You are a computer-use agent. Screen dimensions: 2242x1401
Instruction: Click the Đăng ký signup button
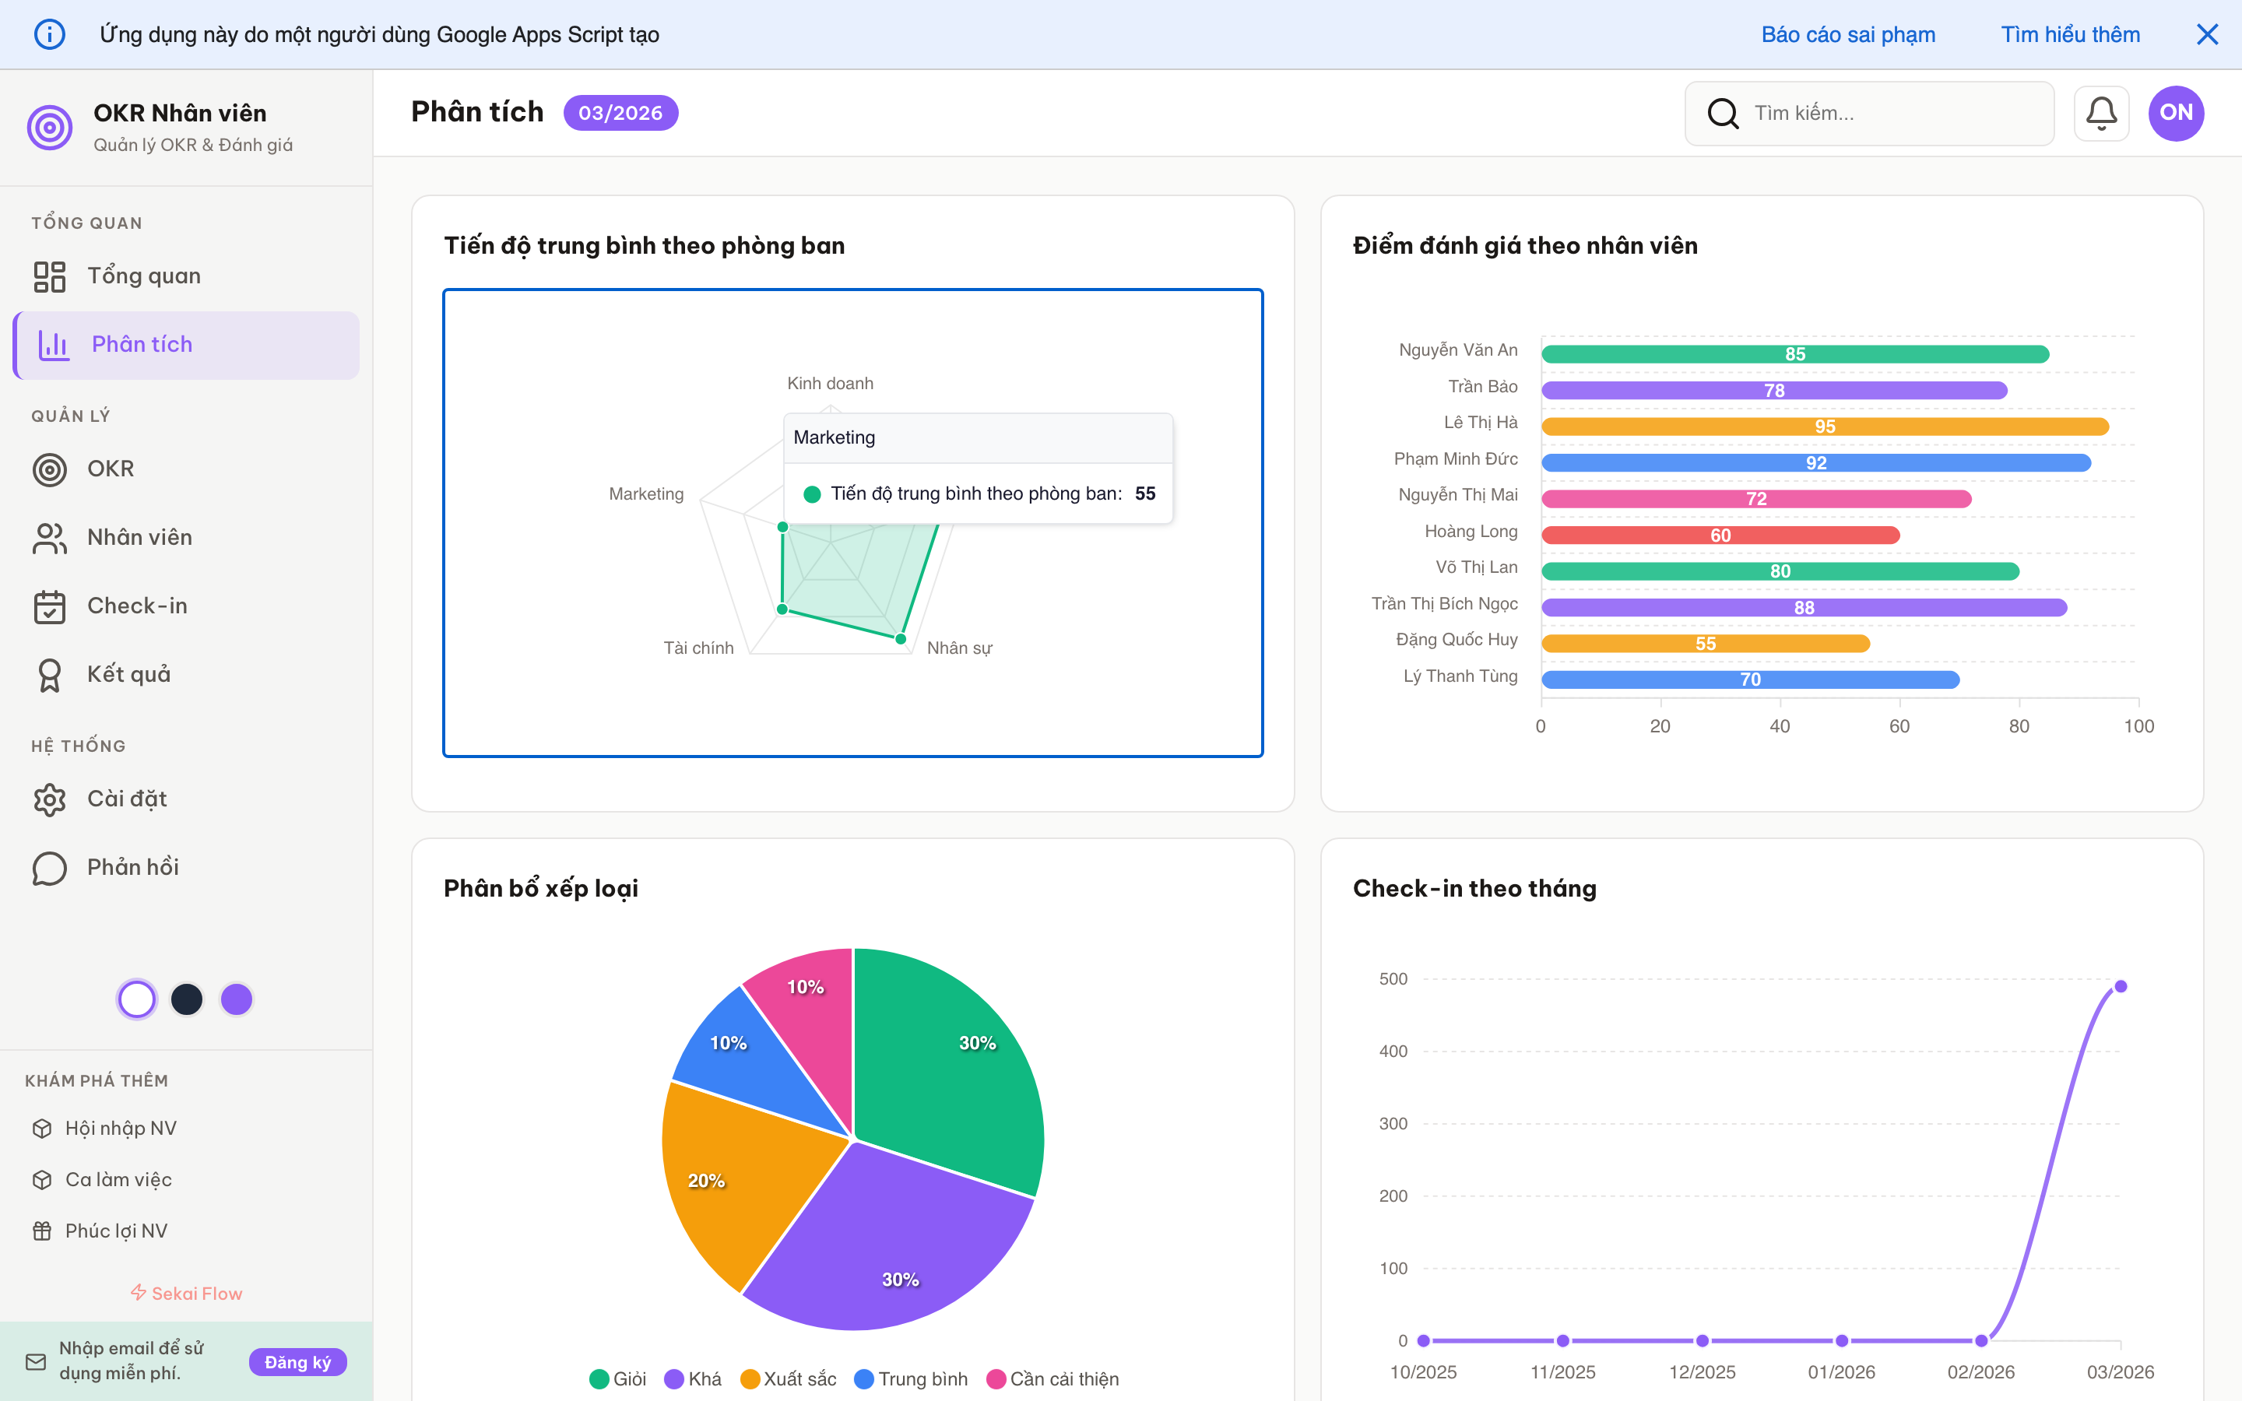[297, 1362]
